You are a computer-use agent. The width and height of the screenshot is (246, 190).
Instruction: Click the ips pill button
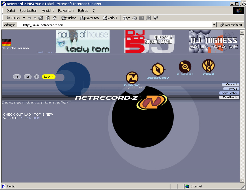pyautogui.click(x=28, y=77)
